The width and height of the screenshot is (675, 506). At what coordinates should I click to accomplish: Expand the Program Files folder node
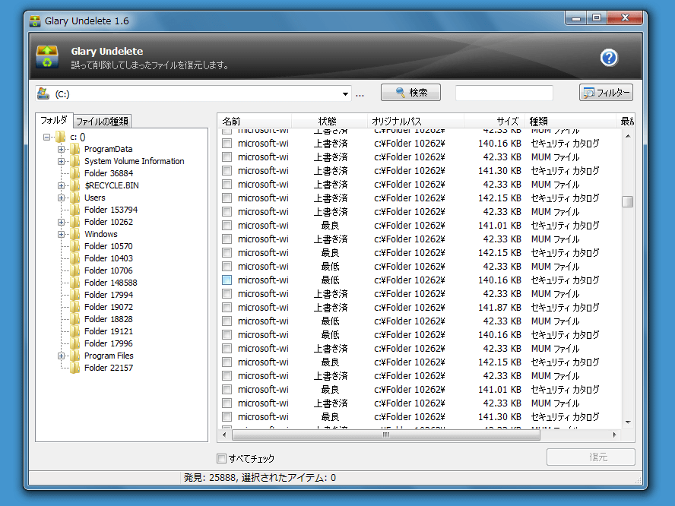61,356
